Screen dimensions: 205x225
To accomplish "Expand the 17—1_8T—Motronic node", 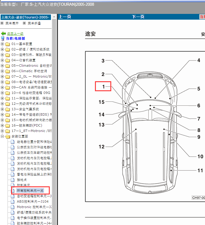I will click(2, 131).
